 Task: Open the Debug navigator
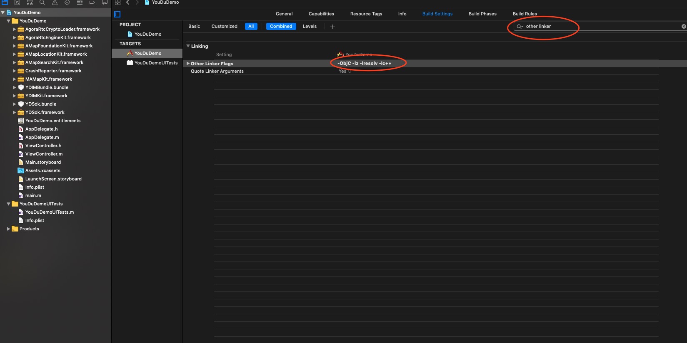point(80,2)
